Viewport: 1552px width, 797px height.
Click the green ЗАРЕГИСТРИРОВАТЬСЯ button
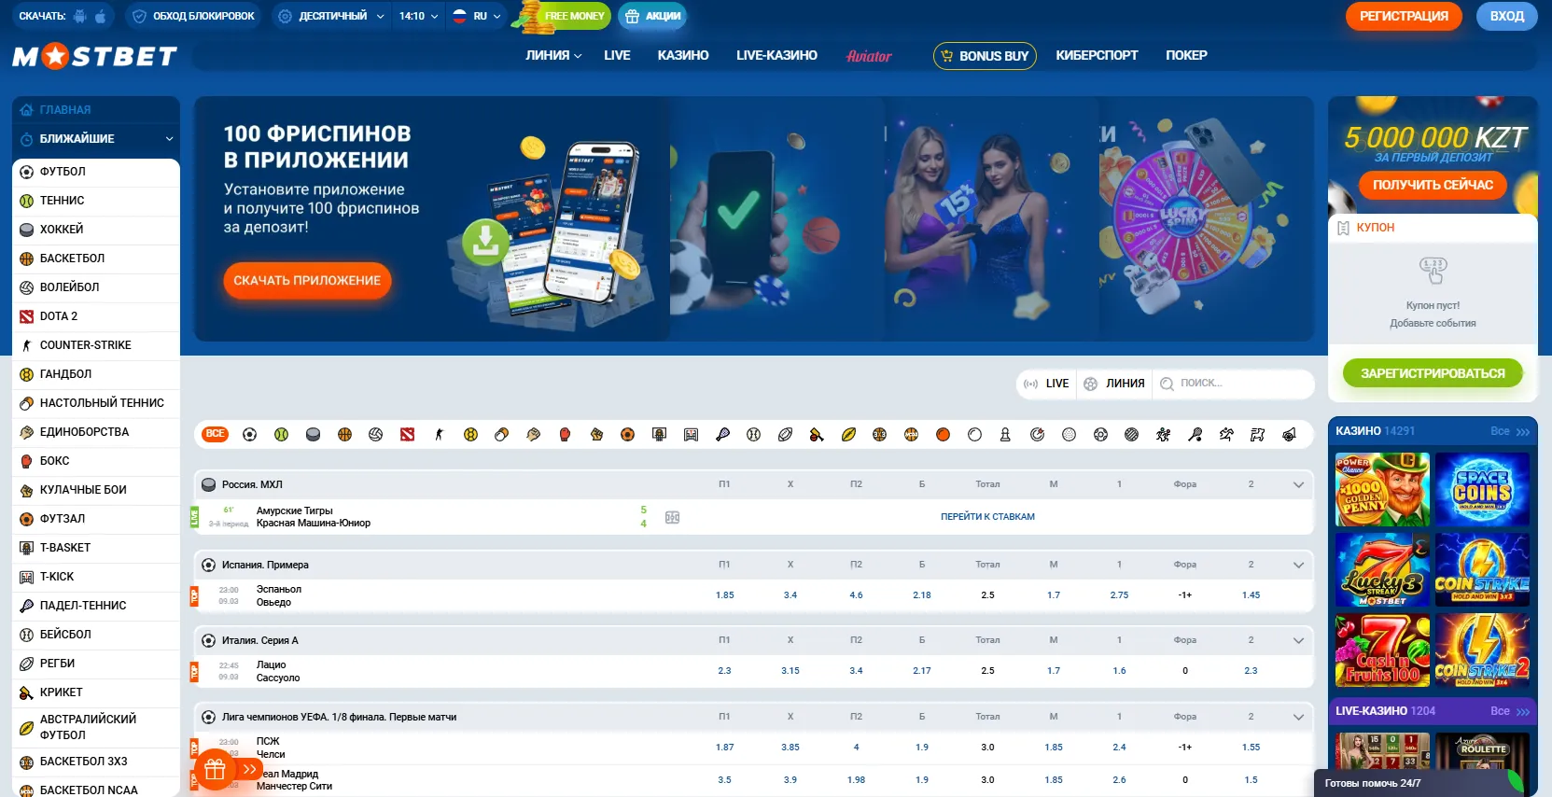click(1433, 373)
